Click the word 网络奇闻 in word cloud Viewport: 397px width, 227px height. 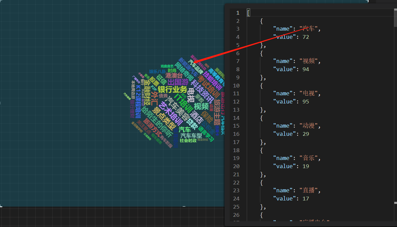pyautogui.click(x=184, y=72)
